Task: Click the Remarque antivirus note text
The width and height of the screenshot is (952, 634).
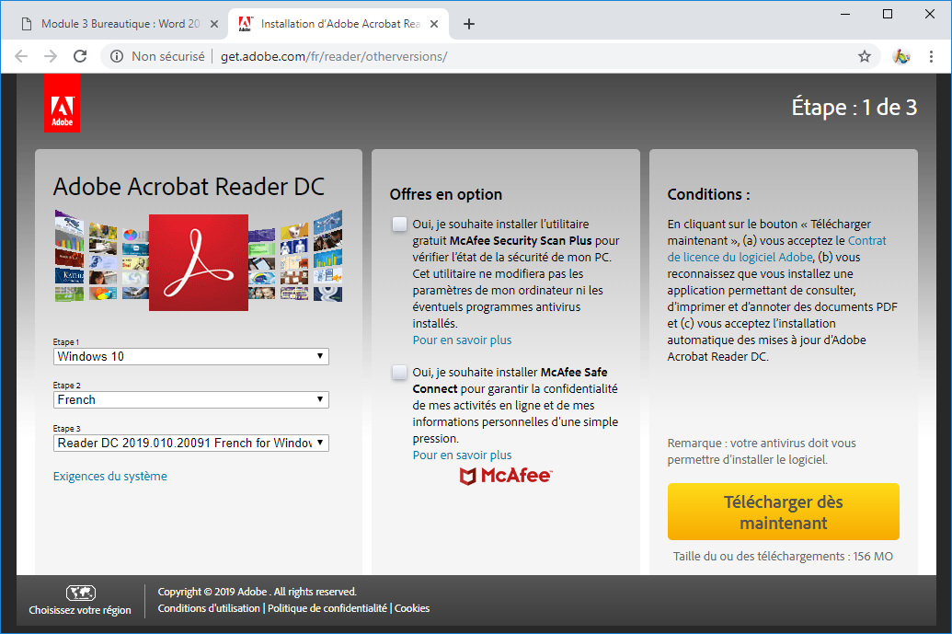Action: point(762,451)
